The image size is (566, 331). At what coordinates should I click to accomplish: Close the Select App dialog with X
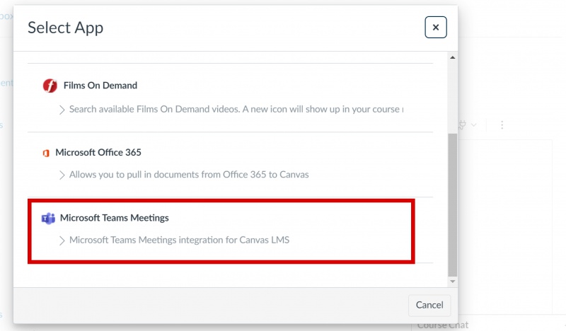pyautogui.click(x=435, y=28)
